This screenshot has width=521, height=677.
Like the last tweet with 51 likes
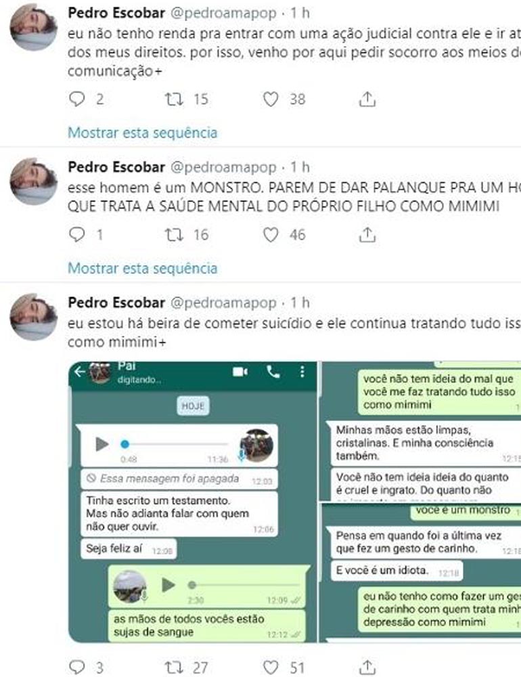[x=271, y=667]
